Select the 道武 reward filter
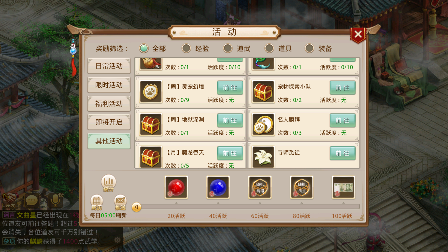448x252 pixels. 237,48
